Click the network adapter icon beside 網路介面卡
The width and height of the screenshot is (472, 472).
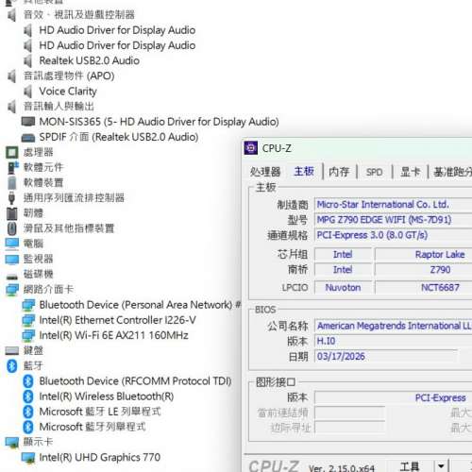[x=12, y=290]
